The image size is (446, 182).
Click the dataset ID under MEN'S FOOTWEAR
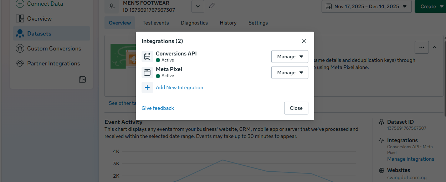(149, 10)
